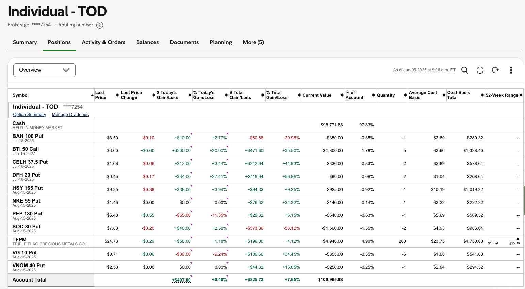Click DFH percent today +27.41%
525x289 pixels.
(x=218, y=177)
